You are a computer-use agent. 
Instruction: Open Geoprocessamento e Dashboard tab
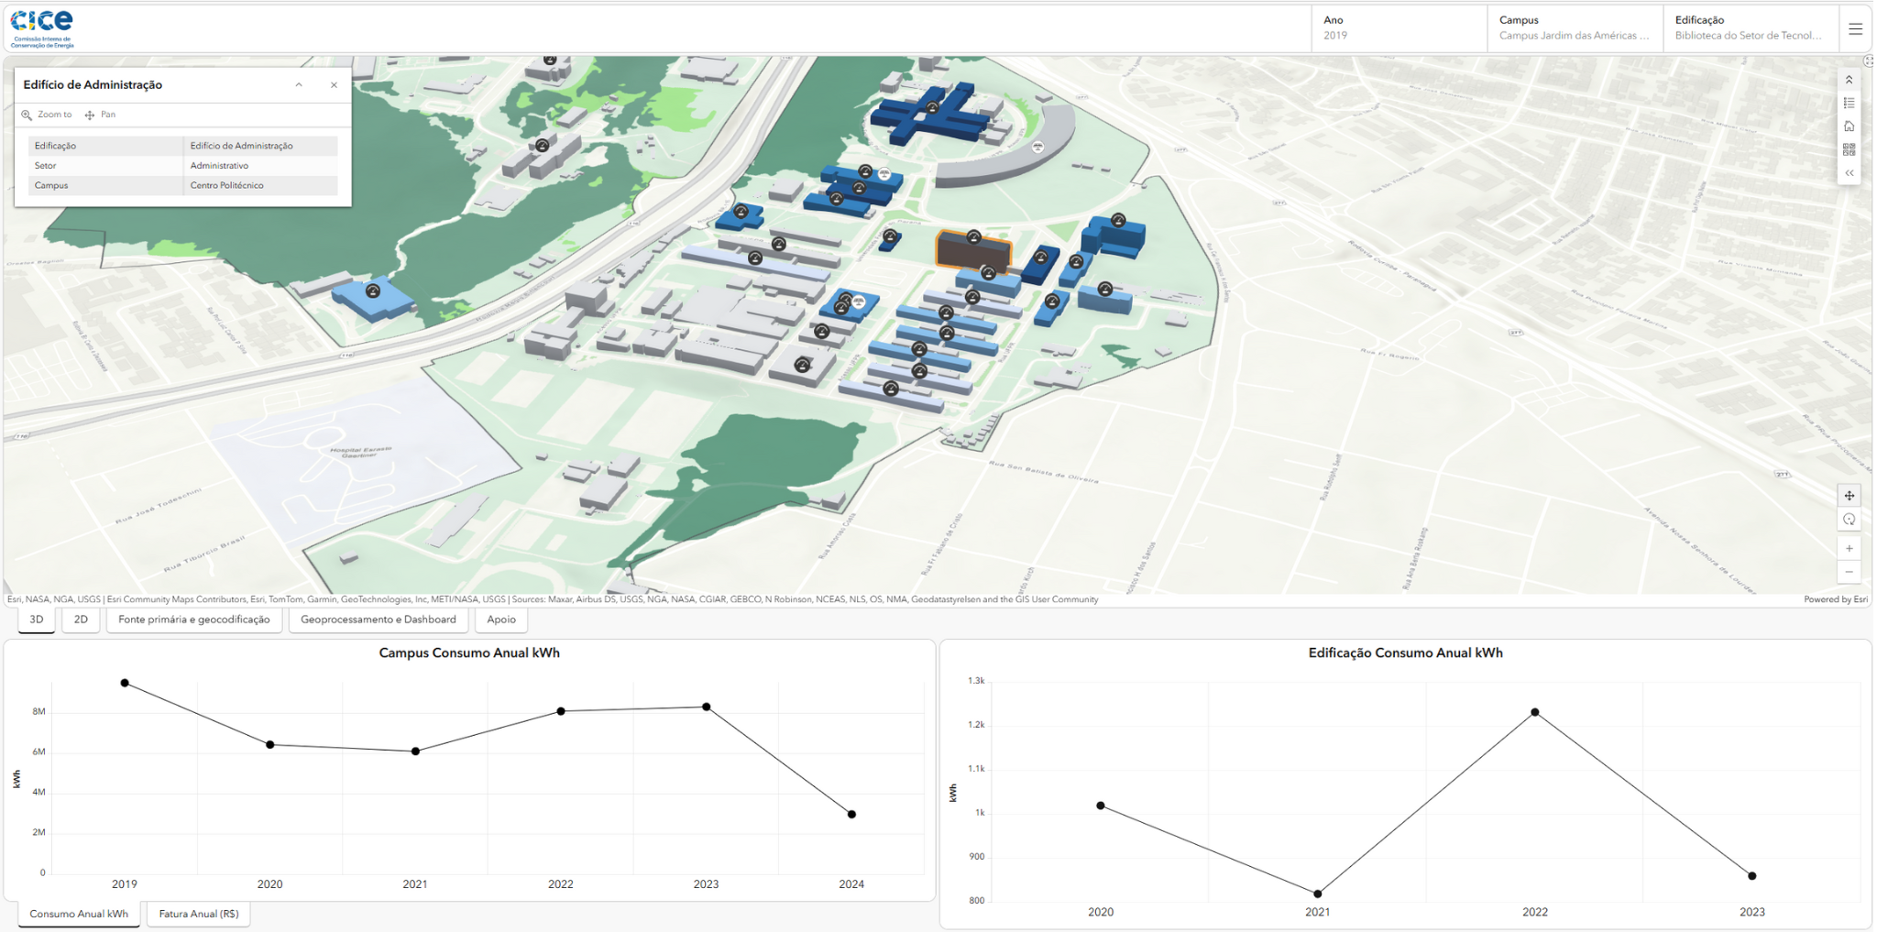(x=379, y=620)
